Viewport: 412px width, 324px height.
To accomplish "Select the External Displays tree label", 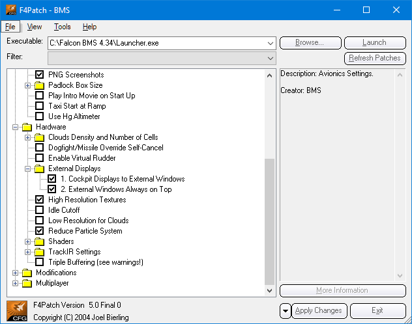I will 74,169.
